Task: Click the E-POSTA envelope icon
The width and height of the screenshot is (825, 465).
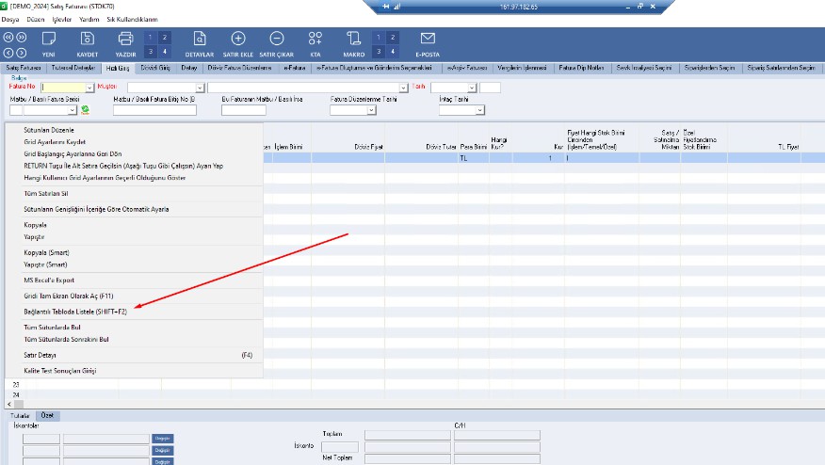Action: pyautogui.click(x=428, y=40)
